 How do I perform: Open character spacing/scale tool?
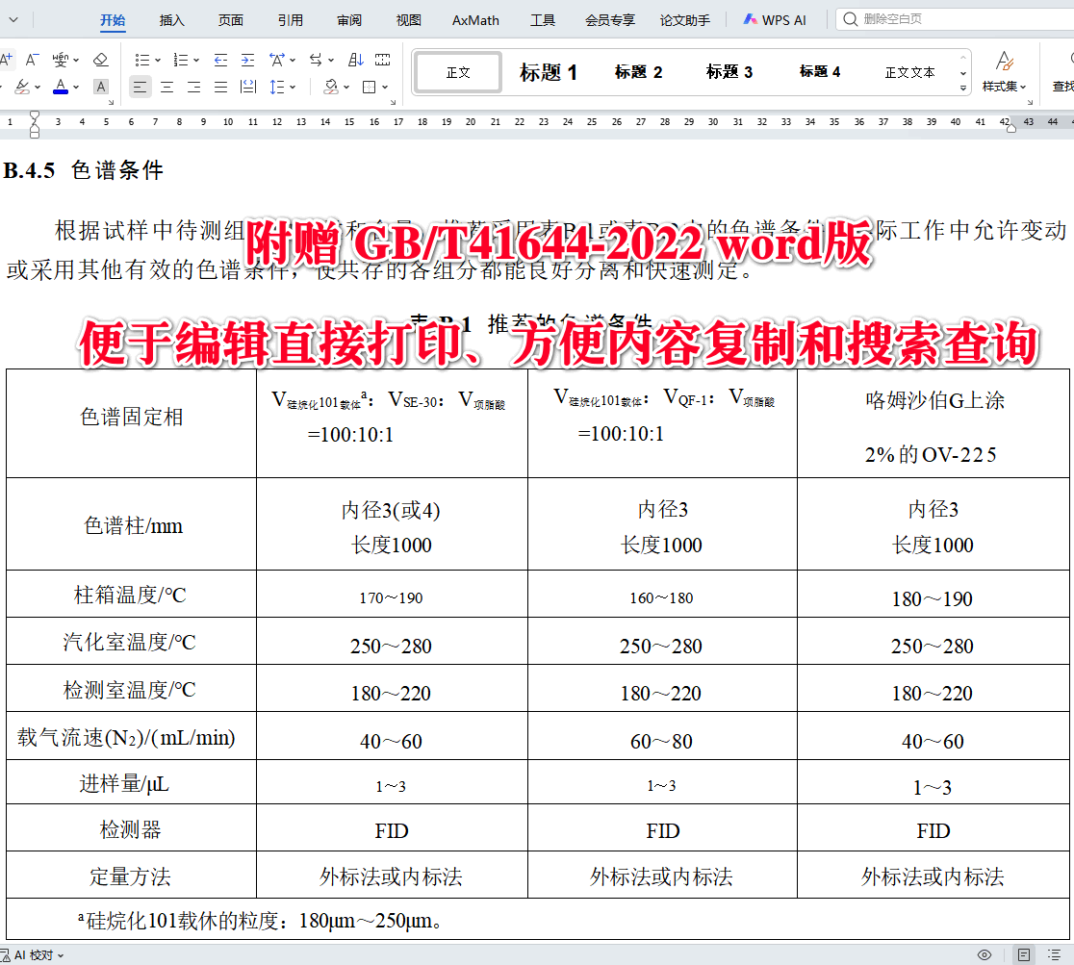tap(277, 61)
